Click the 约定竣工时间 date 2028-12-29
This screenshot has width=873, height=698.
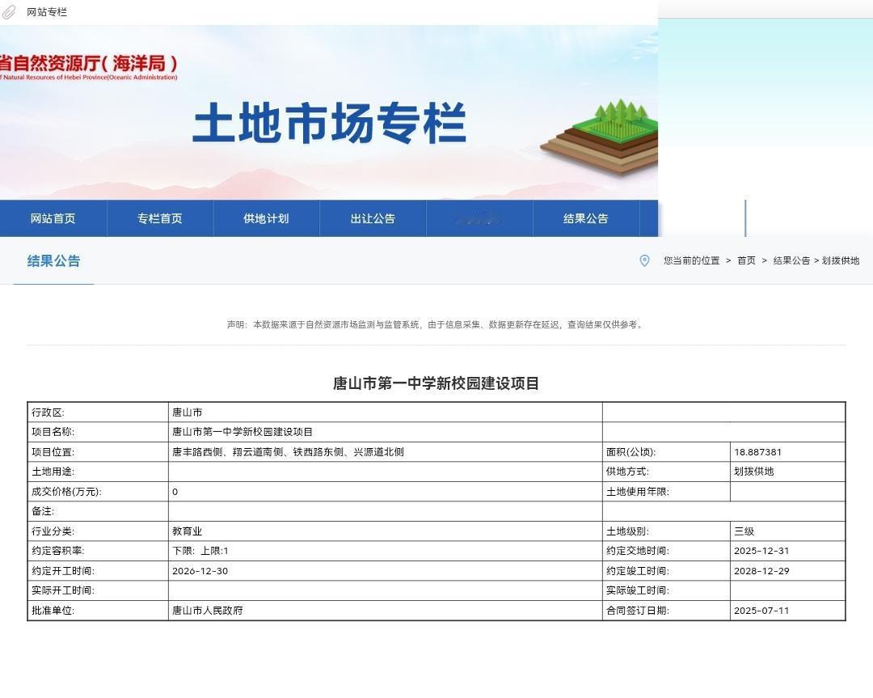pyautogui.click(x=761, y=570)
